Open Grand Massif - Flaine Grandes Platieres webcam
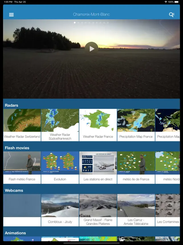 coord(98,210)
